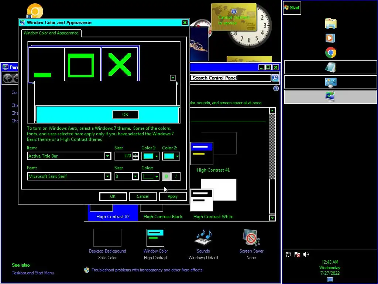Open Chrome desktop shortcut icon
The width and height of the screenshot is (378, 284).
point(35,11)
